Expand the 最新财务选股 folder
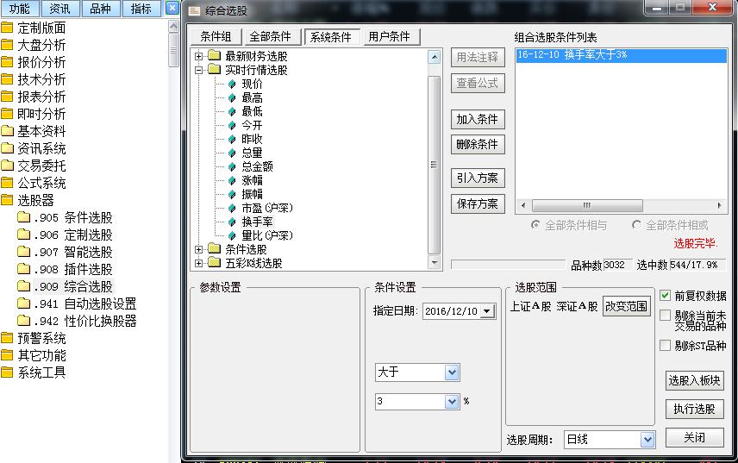Viewport: 738px width, 463px height. coord(198,56)
